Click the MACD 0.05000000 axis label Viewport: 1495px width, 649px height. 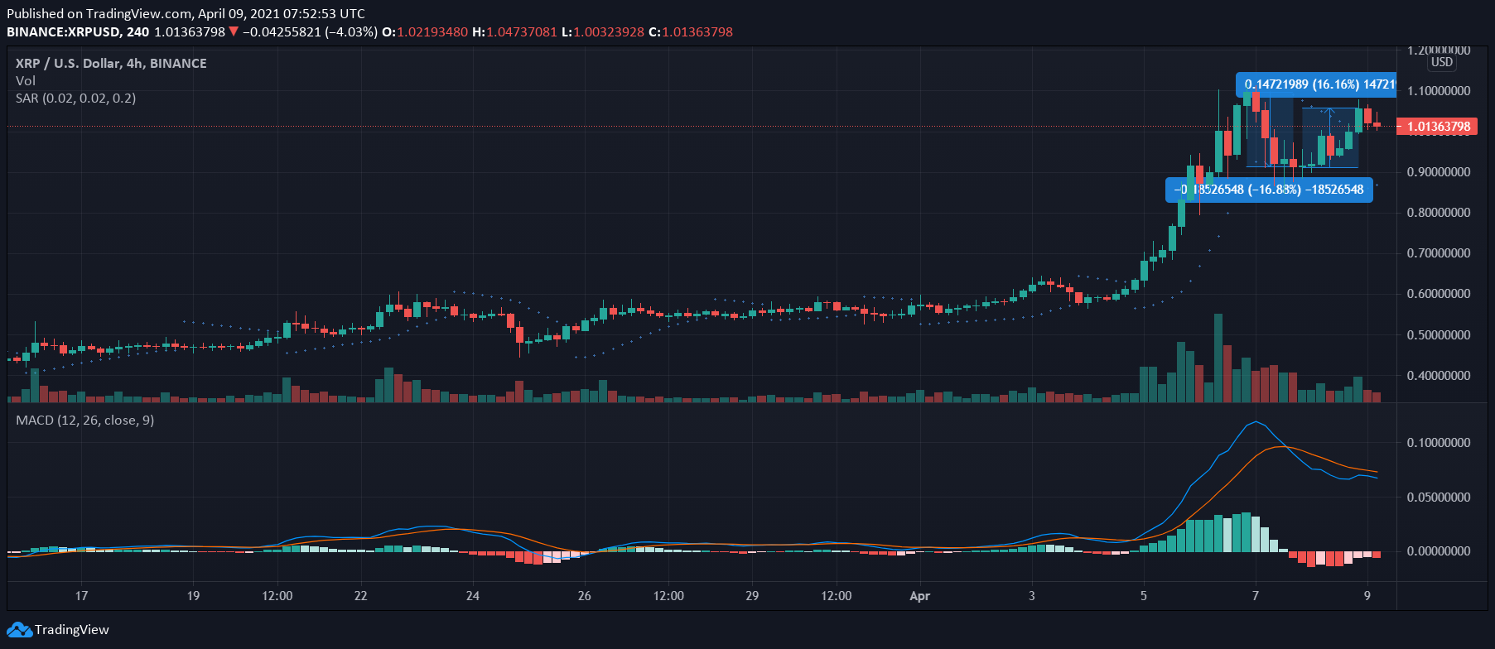coord(1439,498)
